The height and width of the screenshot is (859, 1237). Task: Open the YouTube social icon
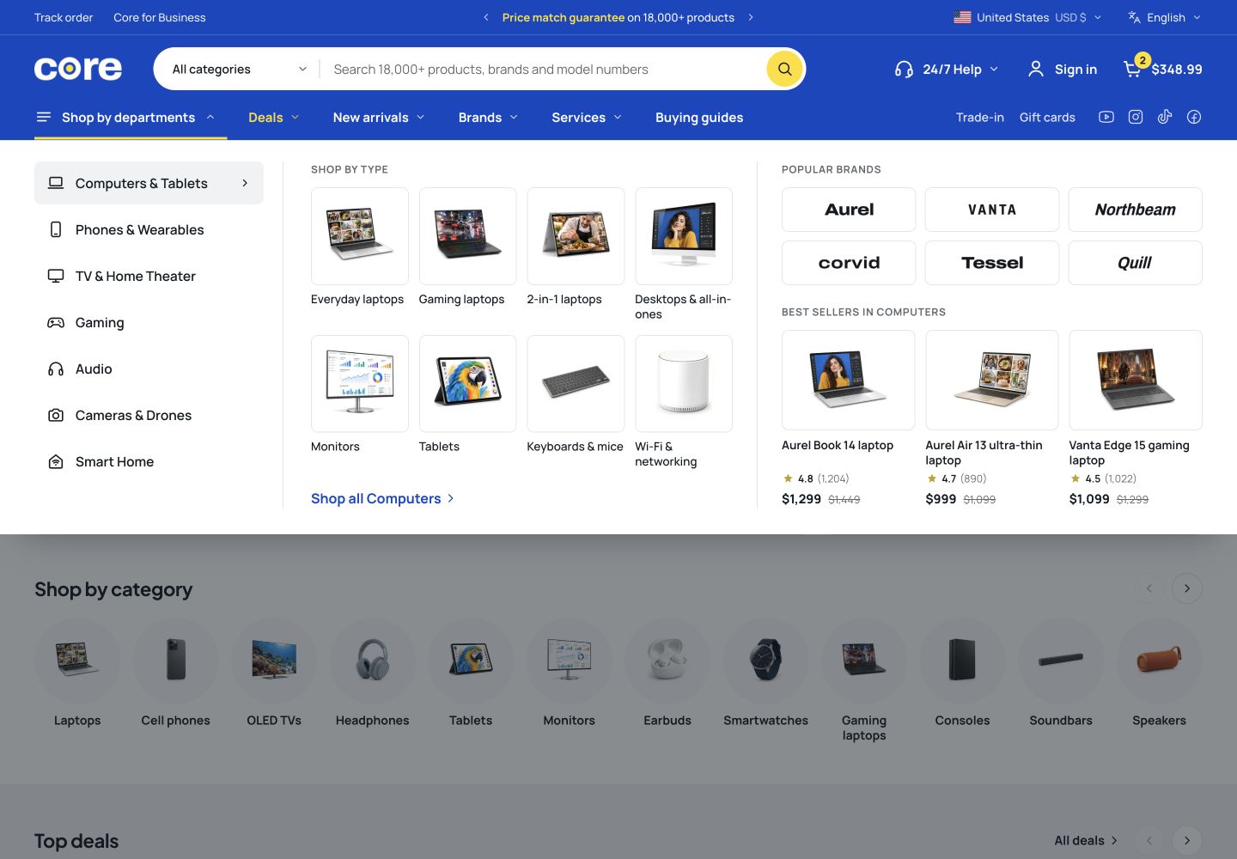click(x=1106, y=117)
